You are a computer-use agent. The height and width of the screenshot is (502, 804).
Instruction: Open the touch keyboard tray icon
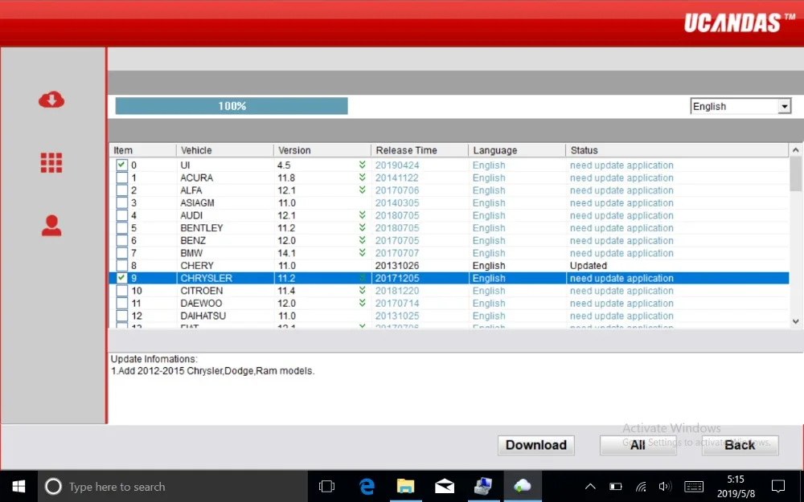click(694, 486)
